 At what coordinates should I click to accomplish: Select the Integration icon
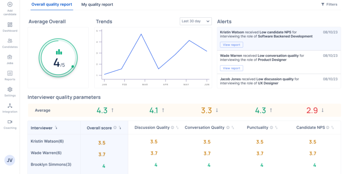point(10,106)
